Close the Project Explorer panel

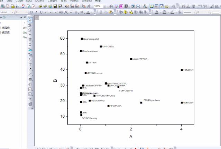tap(25, 17)
